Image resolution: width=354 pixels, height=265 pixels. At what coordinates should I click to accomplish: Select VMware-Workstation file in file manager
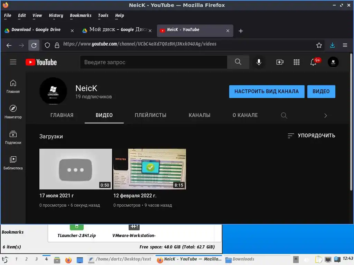click(134, 232)
